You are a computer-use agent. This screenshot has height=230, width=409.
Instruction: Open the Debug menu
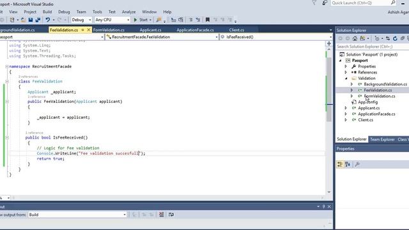(x=64, y=12)
